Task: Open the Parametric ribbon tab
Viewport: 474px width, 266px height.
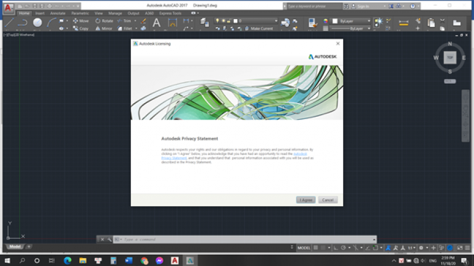Action: (x=80, y=14)
